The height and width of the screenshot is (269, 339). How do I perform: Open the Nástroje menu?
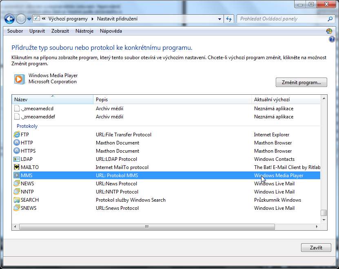click(x=84, y=31)
